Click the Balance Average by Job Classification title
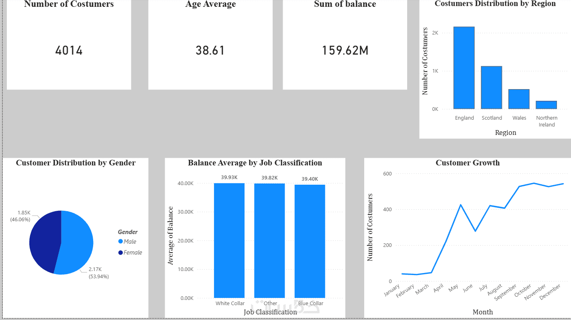This screenshot has height=320, width=571. 255,163
